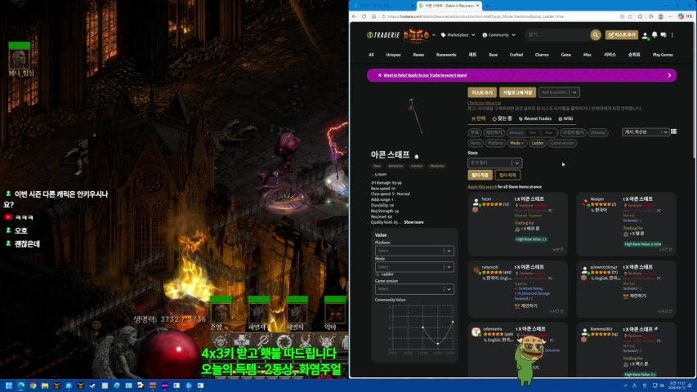Click Show more under item stats
Screen dimensions: 697x392
point(413,222)
